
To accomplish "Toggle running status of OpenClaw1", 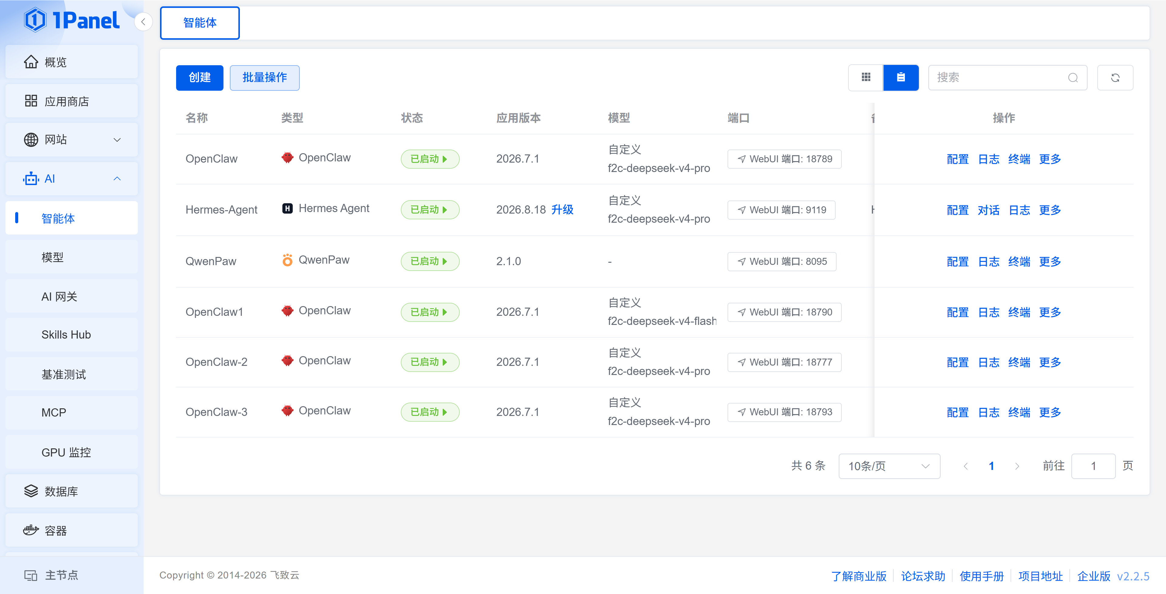I will (430, 312).
